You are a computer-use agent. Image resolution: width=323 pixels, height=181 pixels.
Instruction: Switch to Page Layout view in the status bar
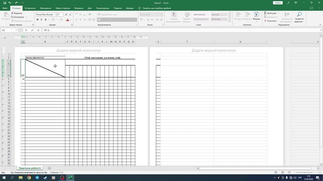coord(283,172)
